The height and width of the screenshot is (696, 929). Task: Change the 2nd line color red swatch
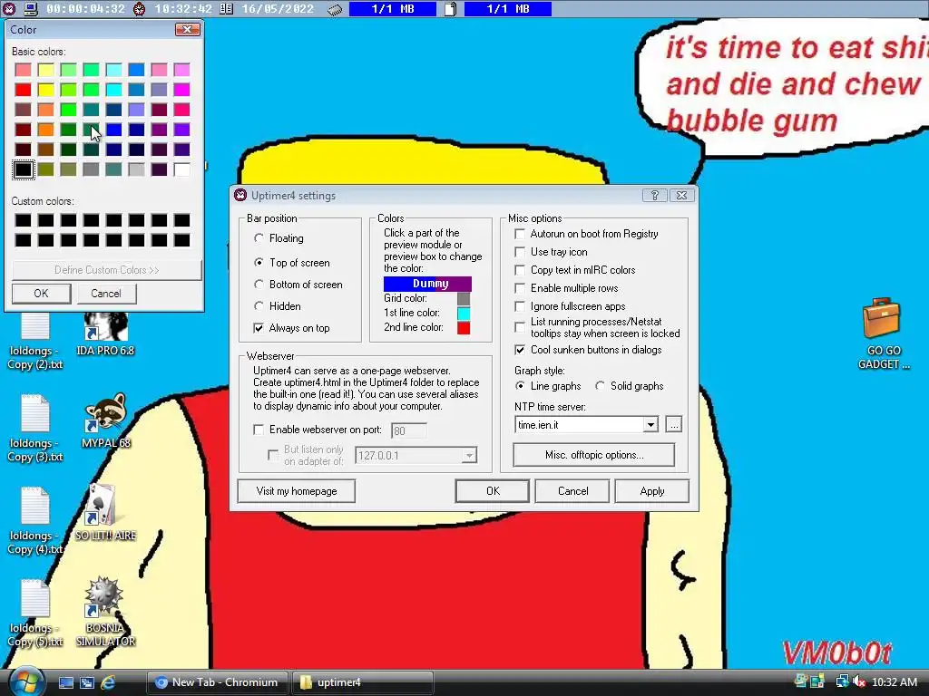click(x=464, y=328)
